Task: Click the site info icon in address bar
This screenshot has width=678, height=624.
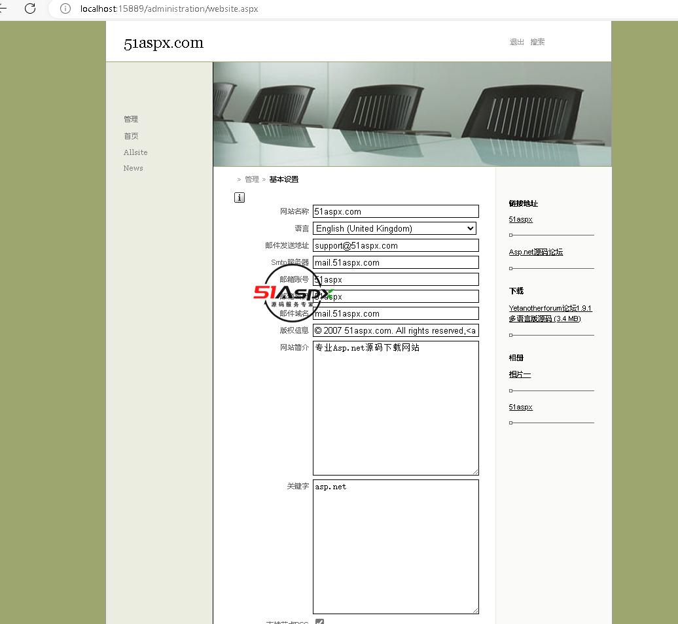Action: tap(65, 9)
